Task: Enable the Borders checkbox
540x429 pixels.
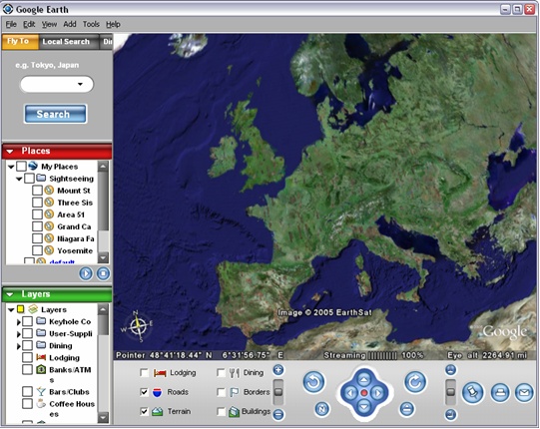Action: [x=221, y=392]
